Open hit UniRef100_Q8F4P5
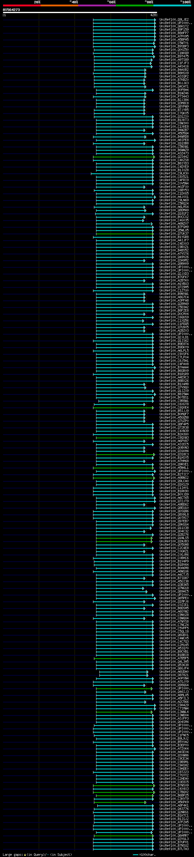This screenshot has height=857, width=194. coord(174,424)
